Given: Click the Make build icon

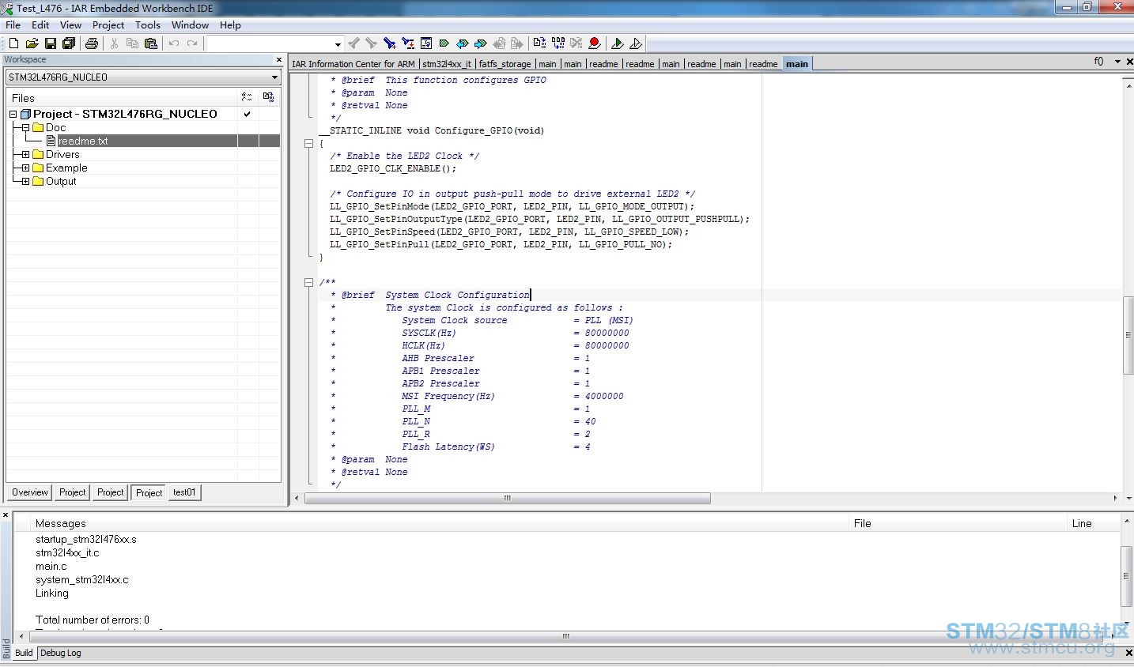Looking at the screenshot, I should pos(558,43).
